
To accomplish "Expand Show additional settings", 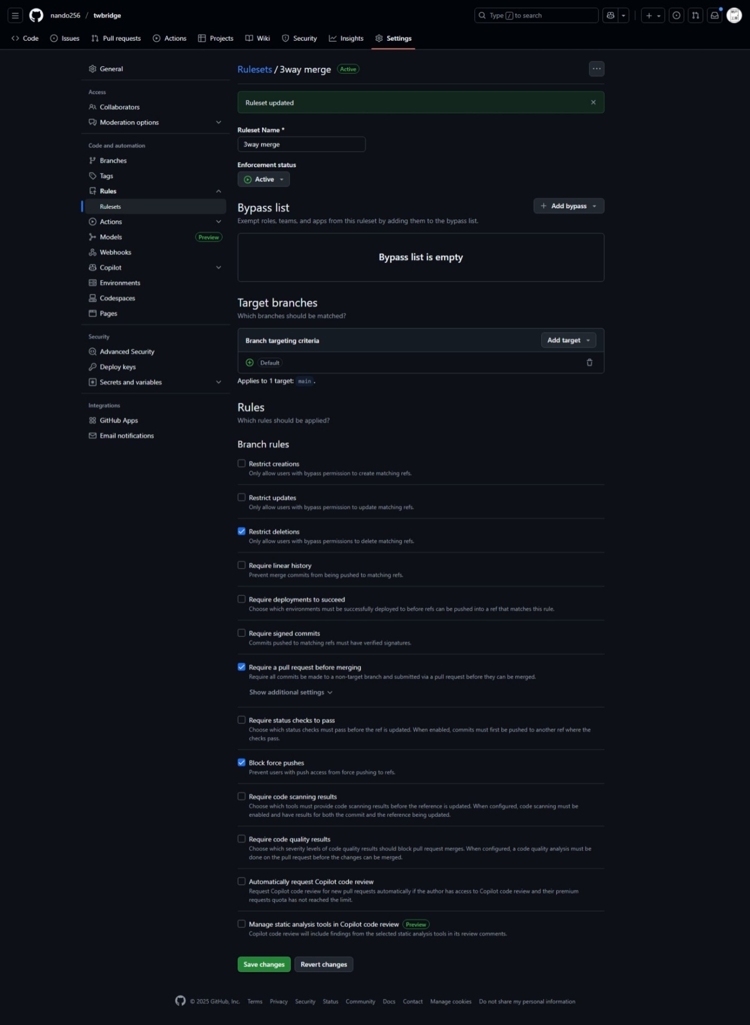I will click(x=291, y=692).
